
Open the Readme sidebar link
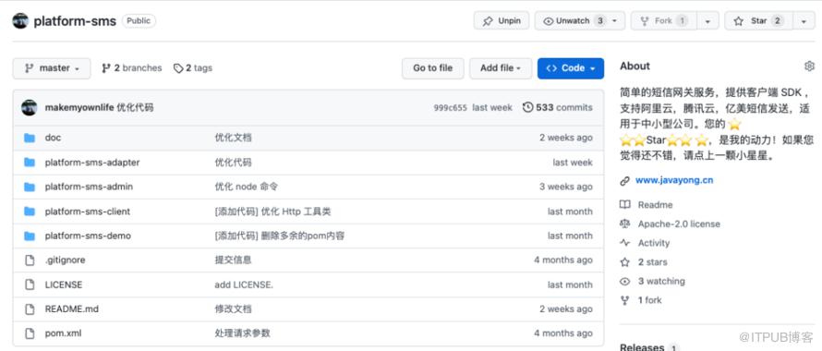655,205
